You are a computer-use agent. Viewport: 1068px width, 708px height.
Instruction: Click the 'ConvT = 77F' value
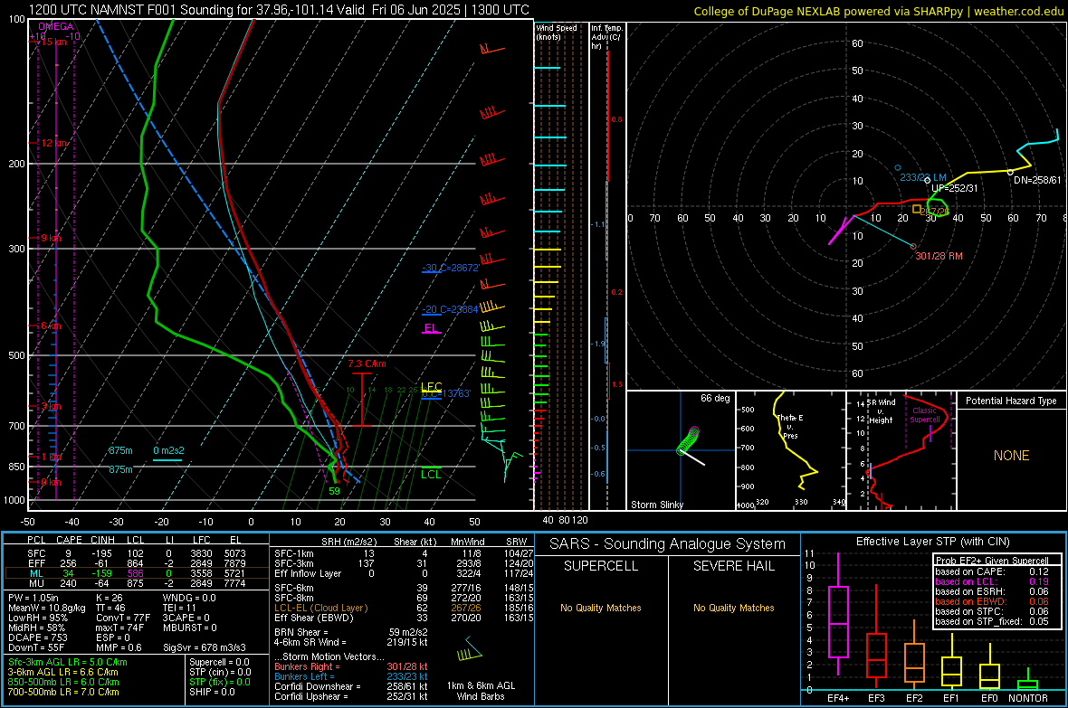tap(122, 618)
